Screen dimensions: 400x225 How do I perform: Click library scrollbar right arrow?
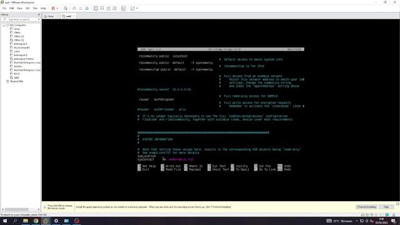39,209
